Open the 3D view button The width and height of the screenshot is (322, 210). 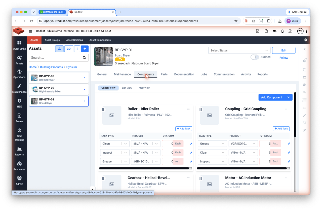pos(69,49)
